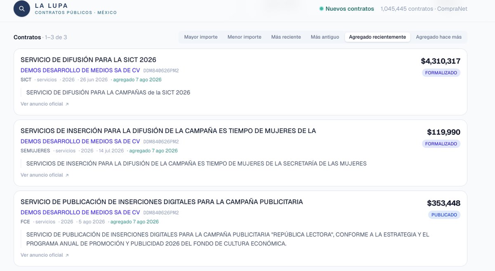Open the ES TIEMPO DE MUJERES contract title
The width and height of the screenshot is (495, 271).
(168, 131)
